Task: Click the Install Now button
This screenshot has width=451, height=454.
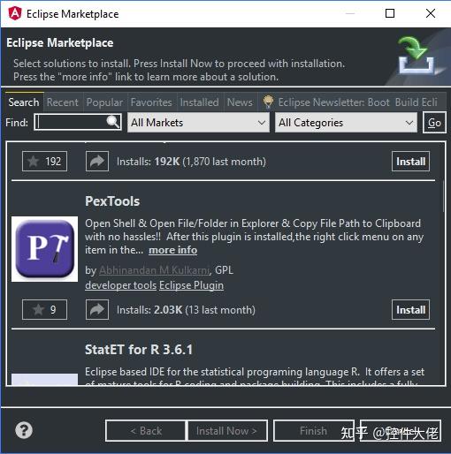Action: pyautogui.click(x=226, y=431)
